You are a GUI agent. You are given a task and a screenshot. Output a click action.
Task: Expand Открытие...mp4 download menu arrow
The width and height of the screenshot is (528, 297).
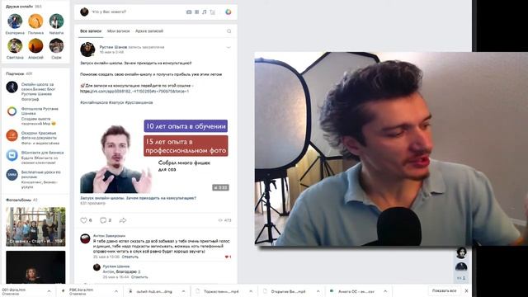[x=318, y=291]
